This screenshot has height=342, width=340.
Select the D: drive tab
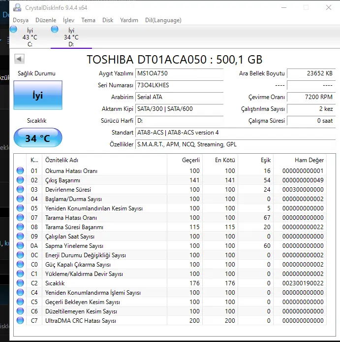71,37
